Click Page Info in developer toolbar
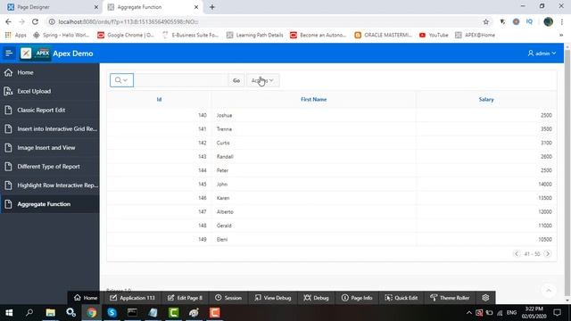This screenshot has width=571, height=321. (x=357, y=298)
